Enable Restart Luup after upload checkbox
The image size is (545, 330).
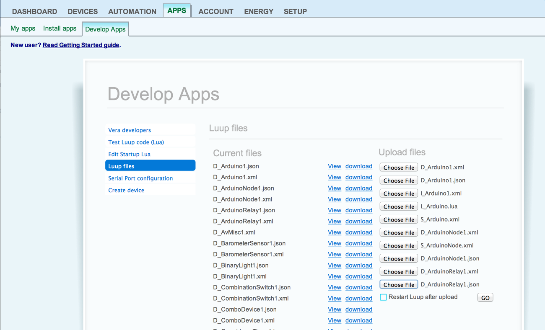click(383, 297)
